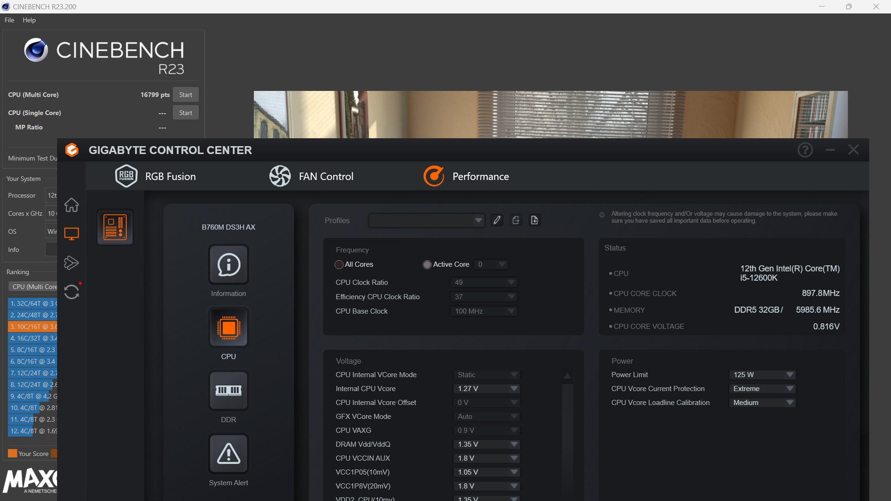Select the All Cores radio button
Screen dimensions: 891x501
pyautogui.click(x=339, y=265)
